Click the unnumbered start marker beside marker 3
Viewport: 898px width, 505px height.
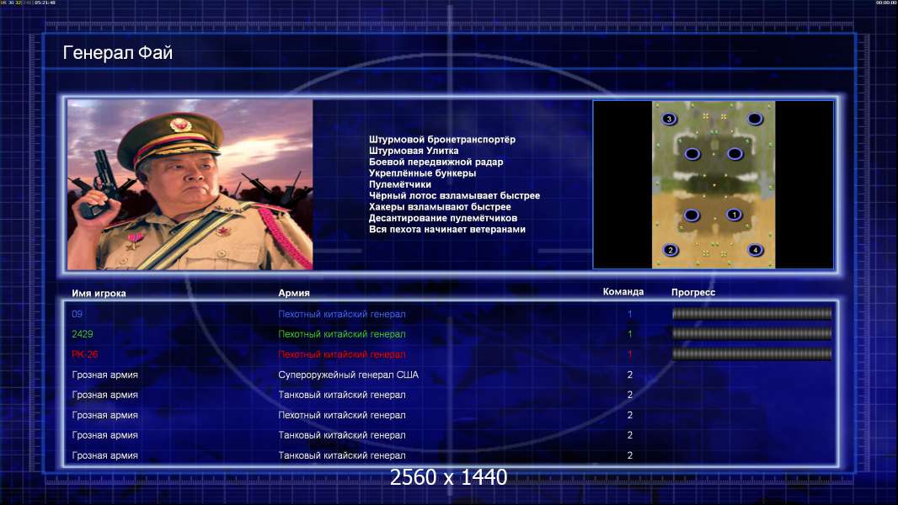pos(754,119)
